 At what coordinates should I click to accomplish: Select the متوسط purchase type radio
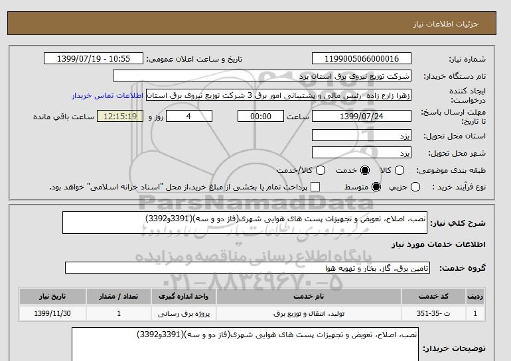point(376,187)
